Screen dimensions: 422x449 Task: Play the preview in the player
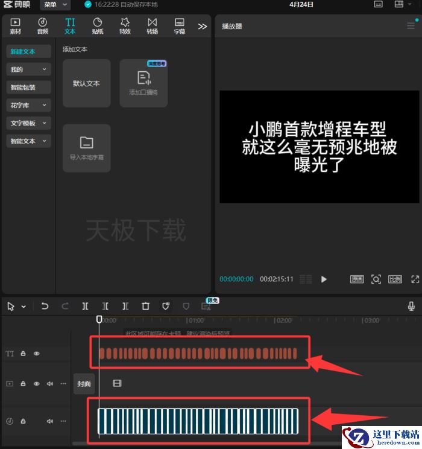324,279
